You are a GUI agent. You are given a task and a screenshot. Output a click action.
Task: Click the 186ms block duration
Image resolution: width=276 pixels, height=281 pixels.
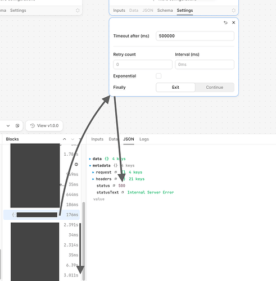[x=73, y=205]
